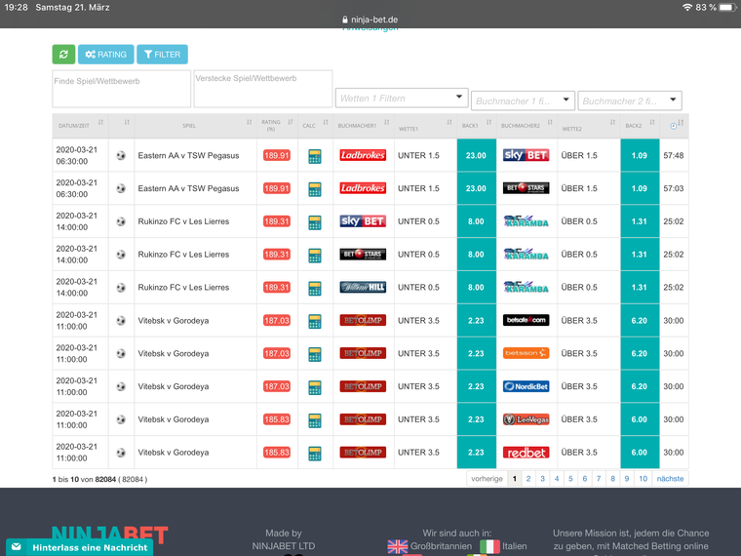This screenshot has width=741, height=556.
Task: Open calculator for Vitebsk row with betsafe
Action: point(315,321)
